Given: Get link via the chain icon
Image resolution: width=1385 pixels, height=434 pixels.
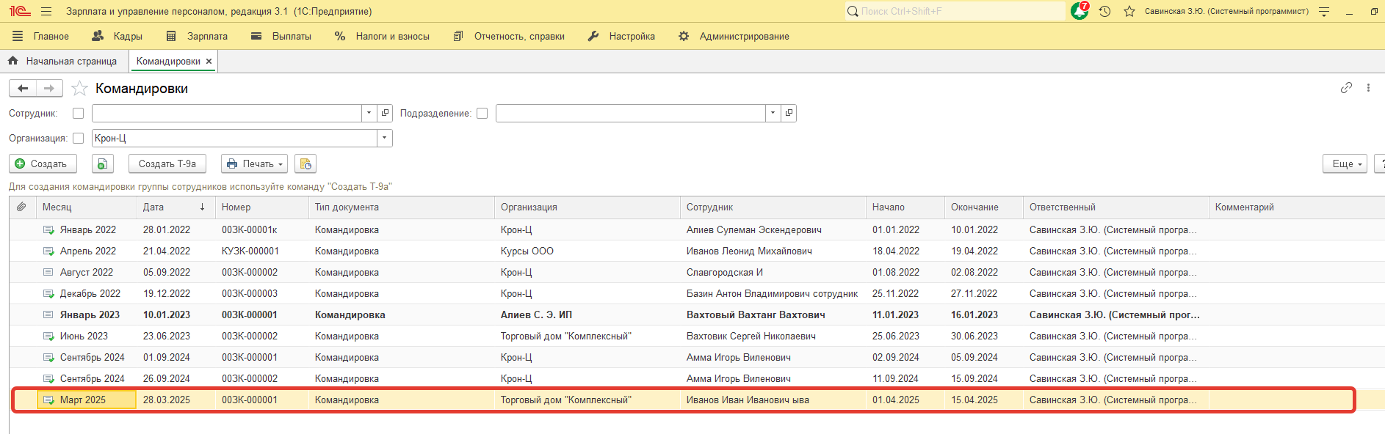Looking at the screenshot, I should click(1346, 88).
